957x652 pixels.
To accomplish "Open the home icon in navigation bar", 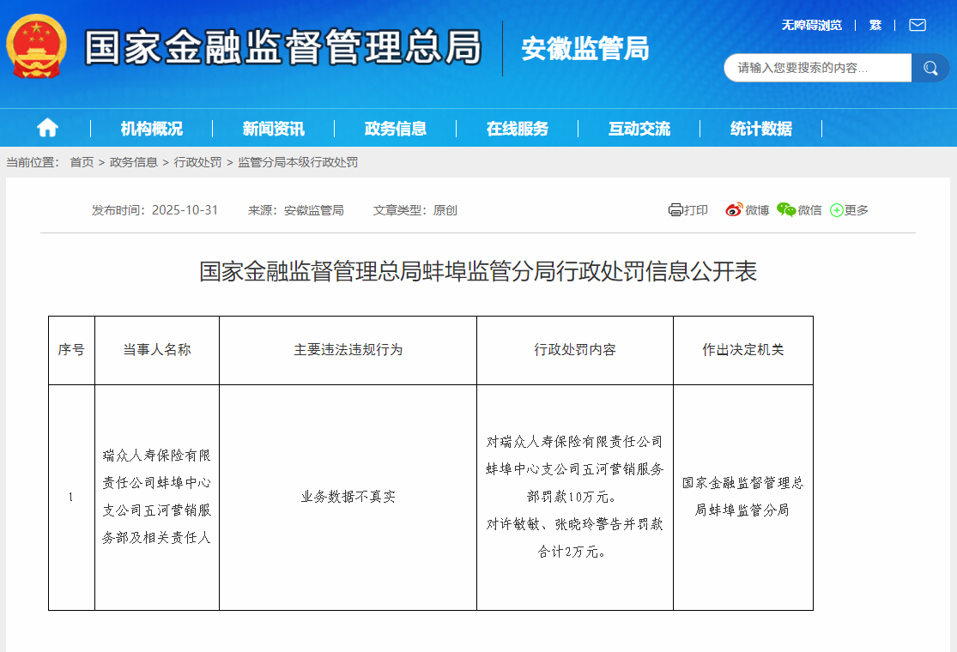I will [x=47, y=128].
